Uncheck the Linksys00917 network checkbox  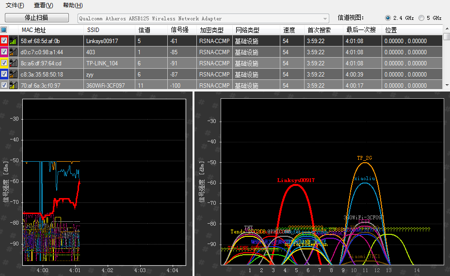[x=4, y=41]
